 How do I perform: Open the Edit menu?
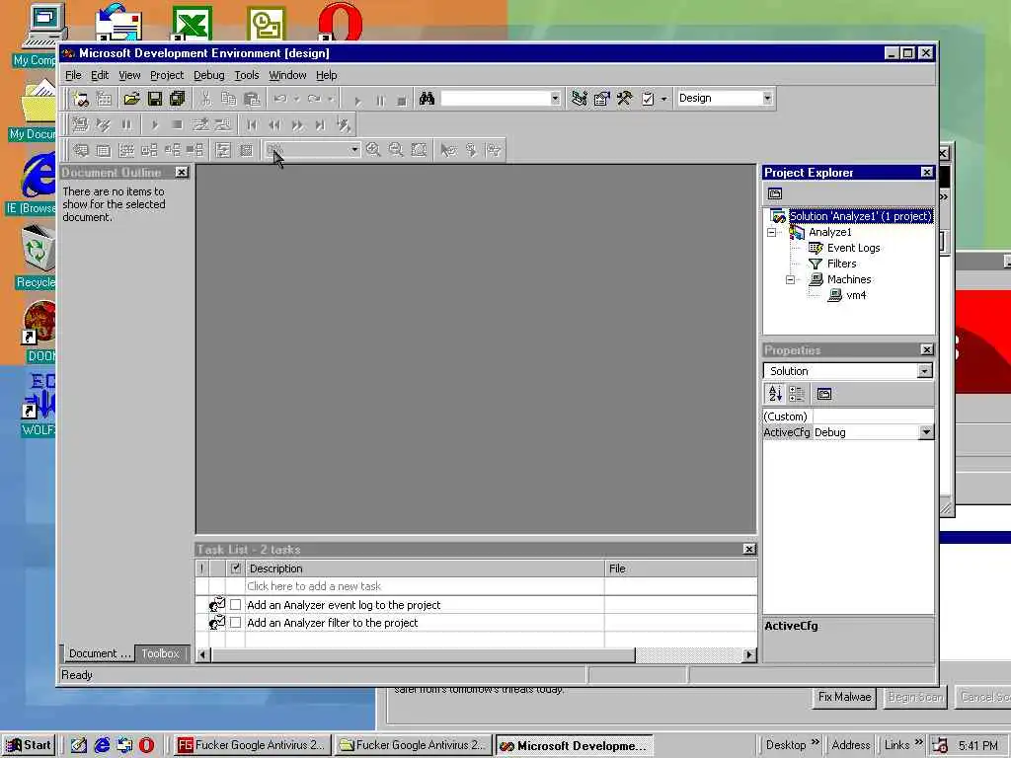coord(100,75)
